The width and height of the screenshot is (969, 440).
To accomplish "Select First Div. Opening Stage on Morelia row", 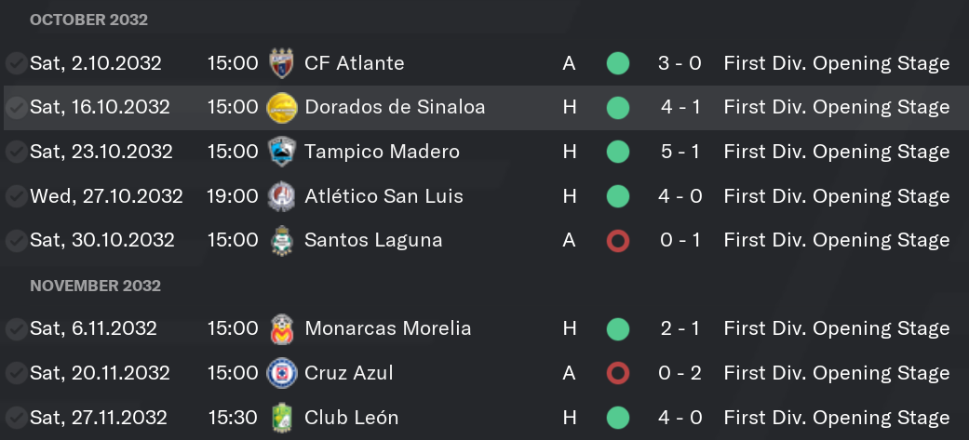I will click(837, 328).
